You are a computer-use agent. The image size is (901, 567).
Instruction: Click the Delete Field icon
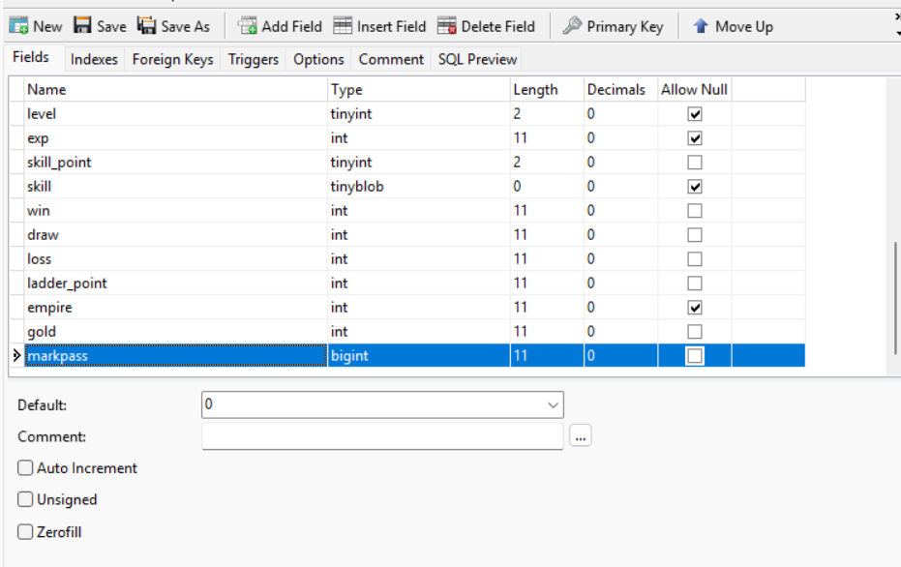click(x=446, y=26)
